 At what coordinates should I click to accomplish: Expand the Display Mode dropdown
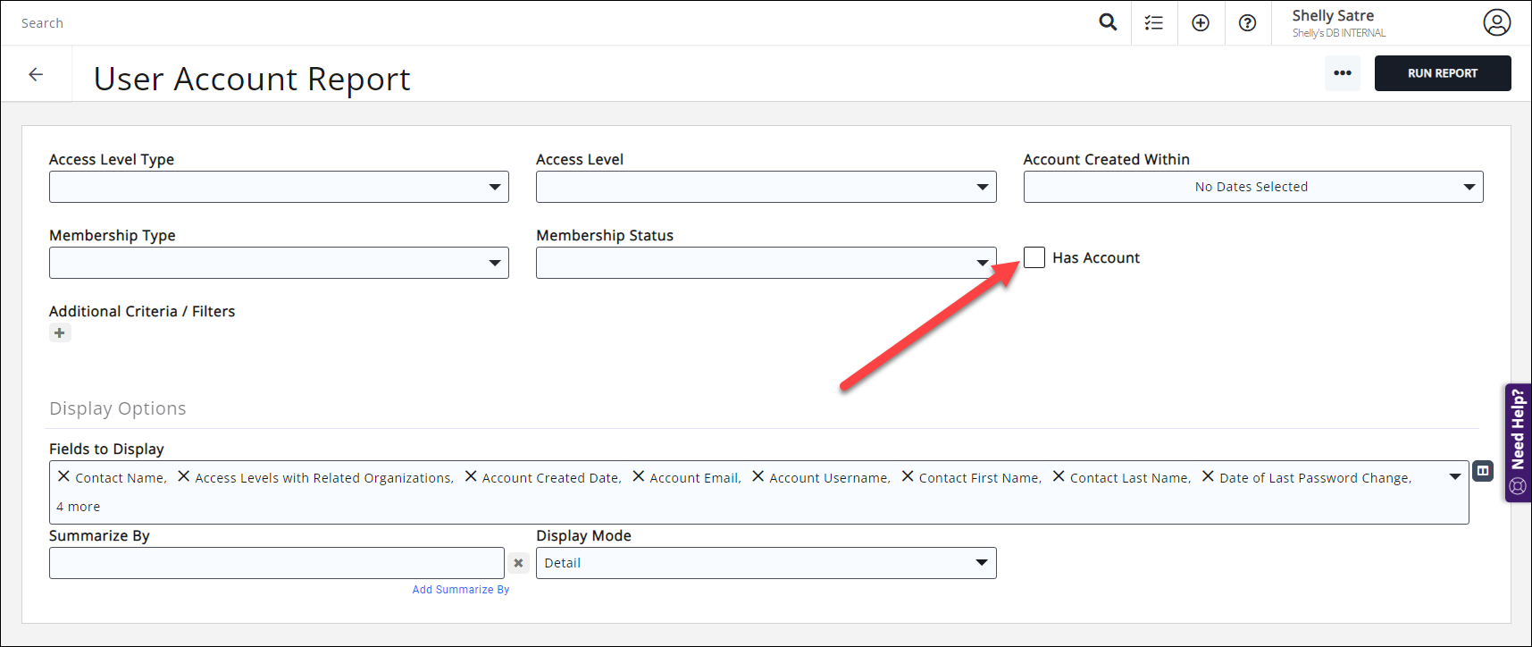point(766,563)
